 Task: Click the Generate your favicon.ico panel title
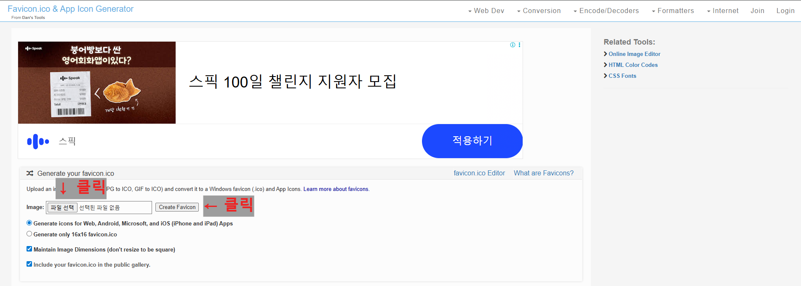[76, 173]
